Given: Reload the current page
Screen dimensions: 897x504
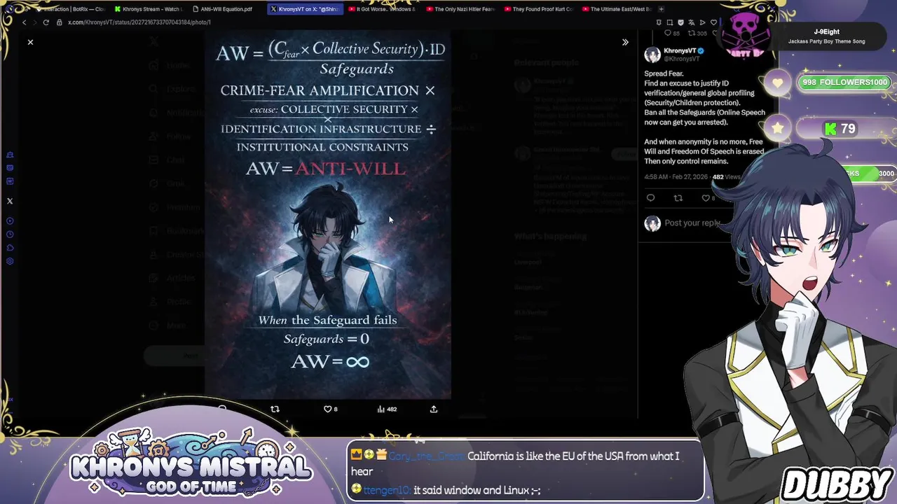Looking at the screenshot, I should [x=46, y=22].
